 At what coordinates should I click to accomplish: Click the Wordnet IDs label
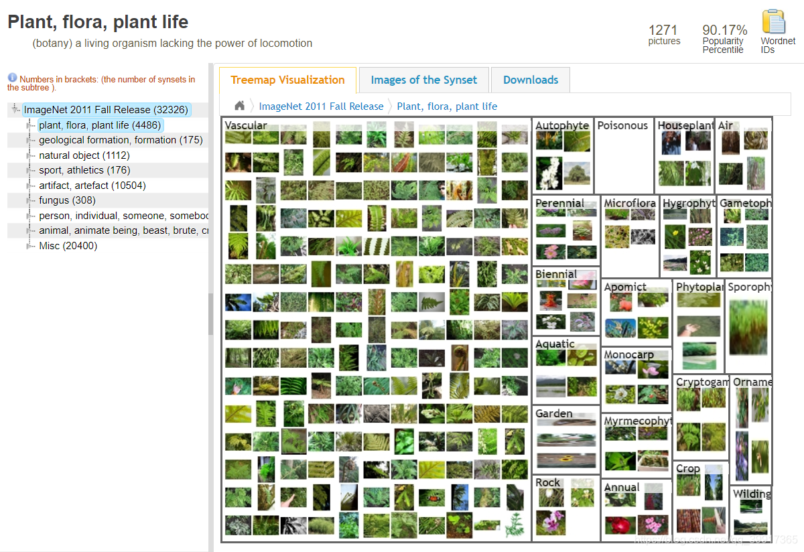(x=778, y=46)
